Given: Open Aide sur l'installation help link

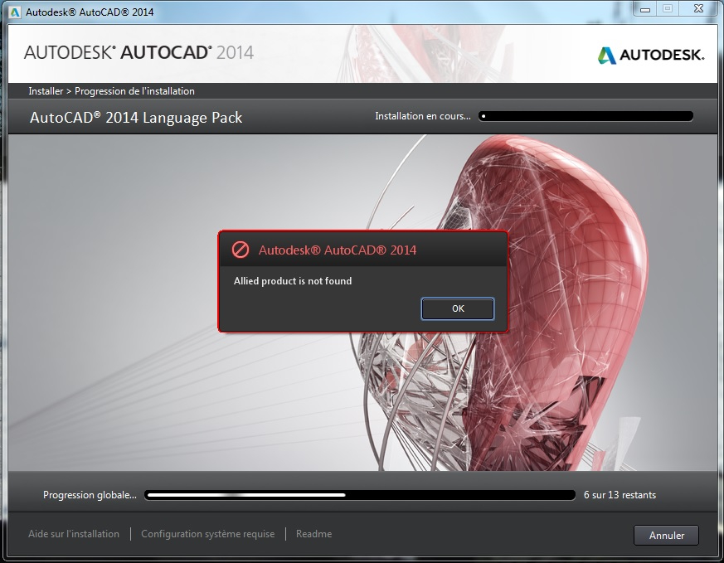Looking at the screenshot, I should click(x=73, y=534).
